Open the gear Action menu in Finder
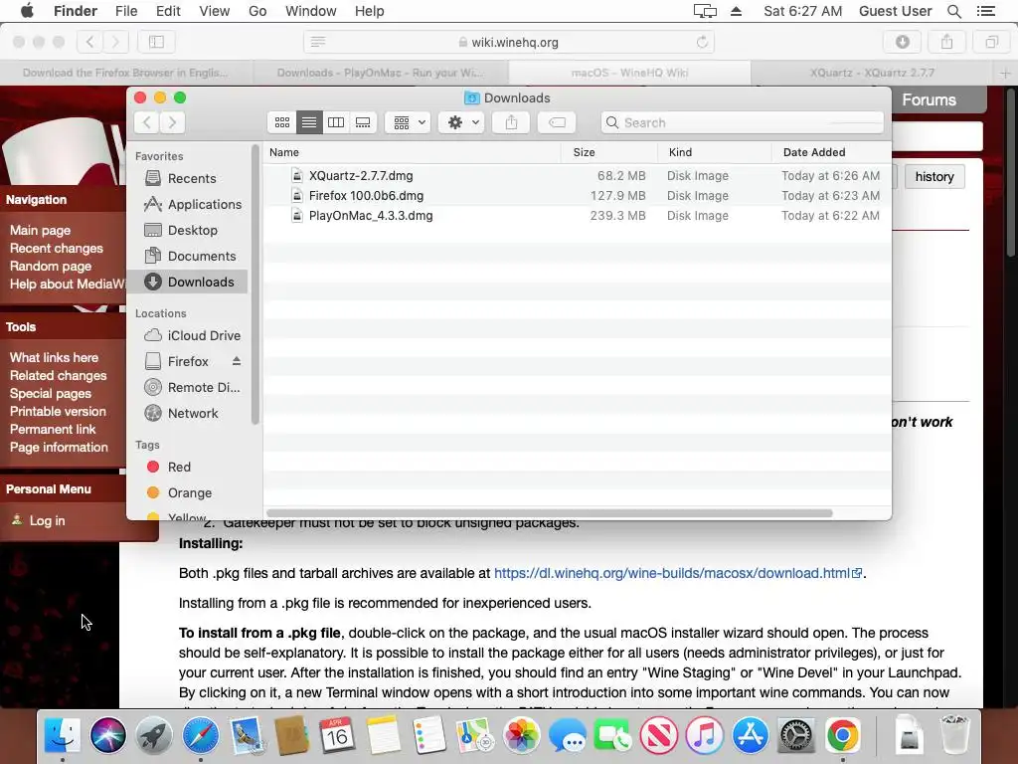Screen dimensions: 1018x764 461,122
